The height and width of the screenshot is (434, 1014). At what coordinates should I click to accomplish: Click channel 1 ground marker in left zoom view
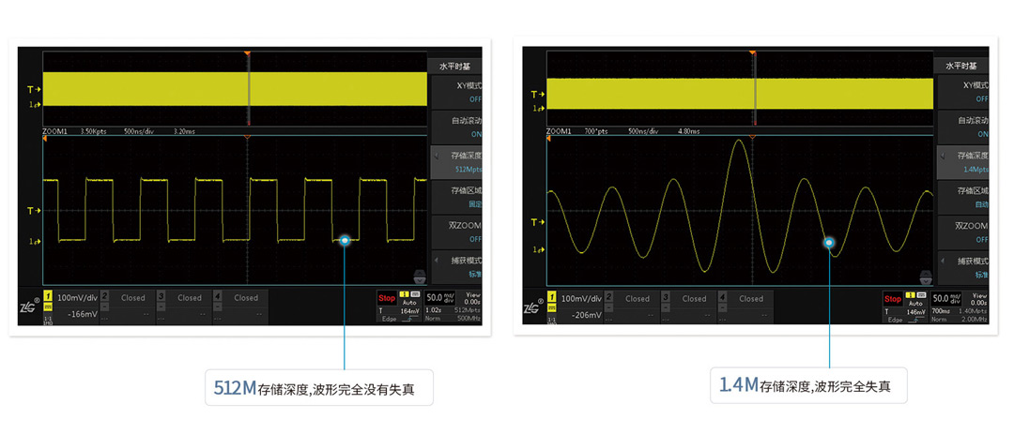(x=34, y=241)
